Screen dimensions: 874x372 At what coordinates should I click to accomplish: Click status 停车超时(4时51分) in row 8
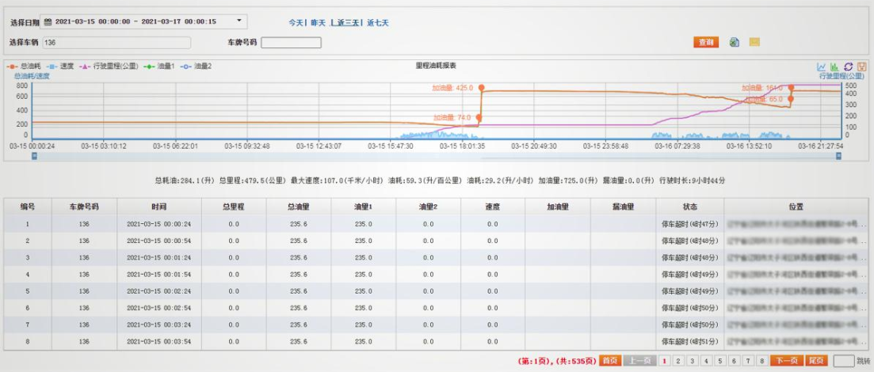[x=689, y=341]
